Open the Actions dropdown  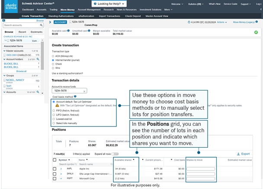coord(222,22)
